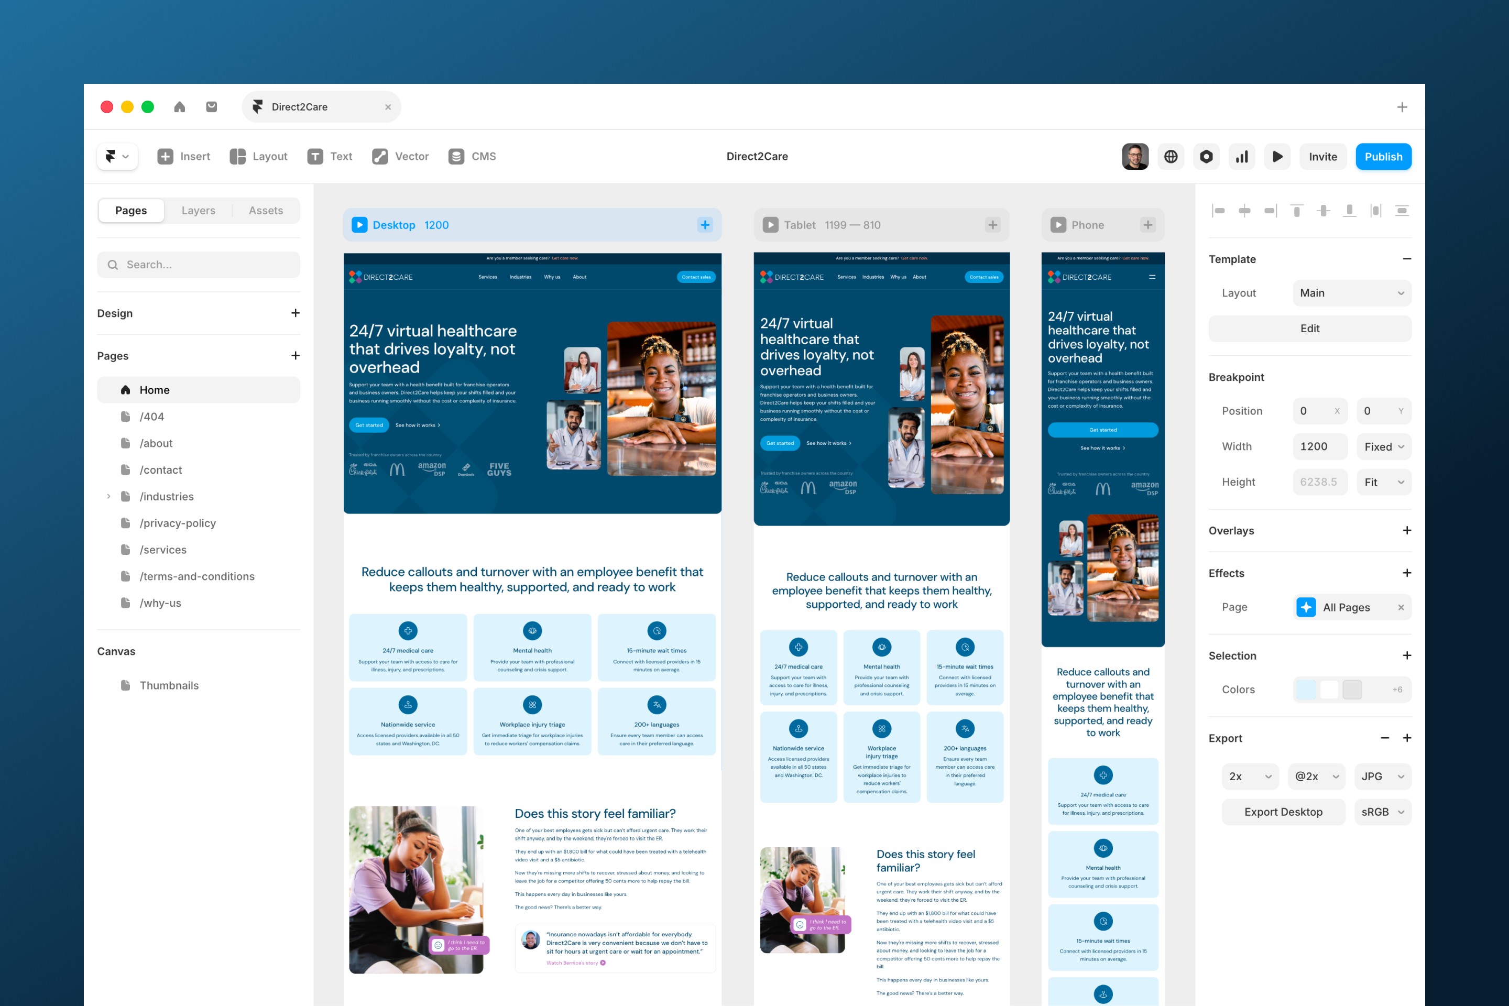Click the globe site settings icon
The height and width of the screenshot is (1006, 1509).
click(1170, 157)
